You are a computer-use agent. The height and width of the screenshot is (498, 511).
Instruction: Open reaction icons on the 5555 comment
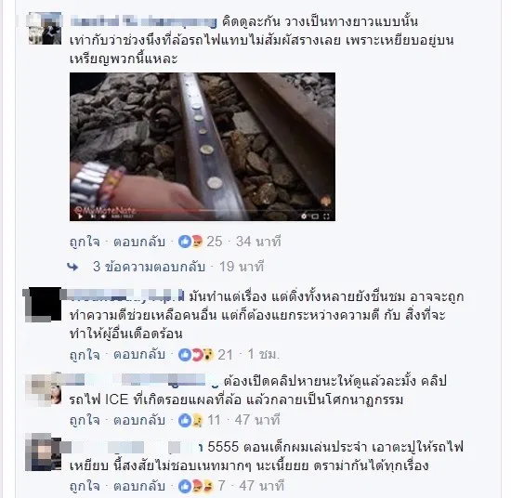click(x=195, y=486)
